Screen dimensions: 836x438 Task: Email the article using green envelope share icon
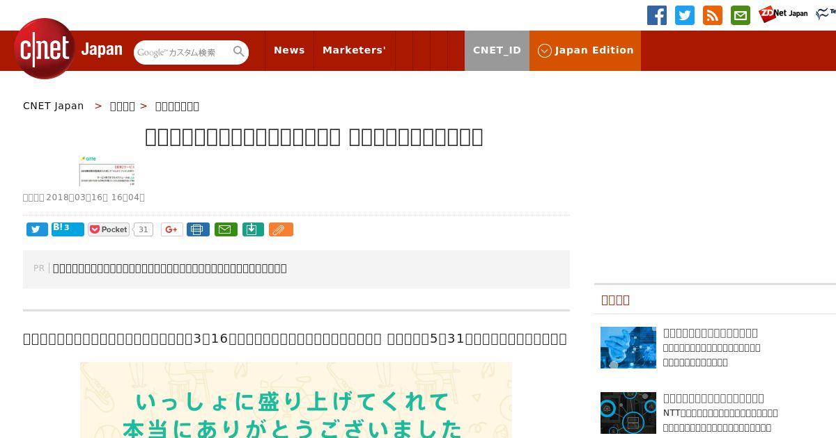click(226, 229)
